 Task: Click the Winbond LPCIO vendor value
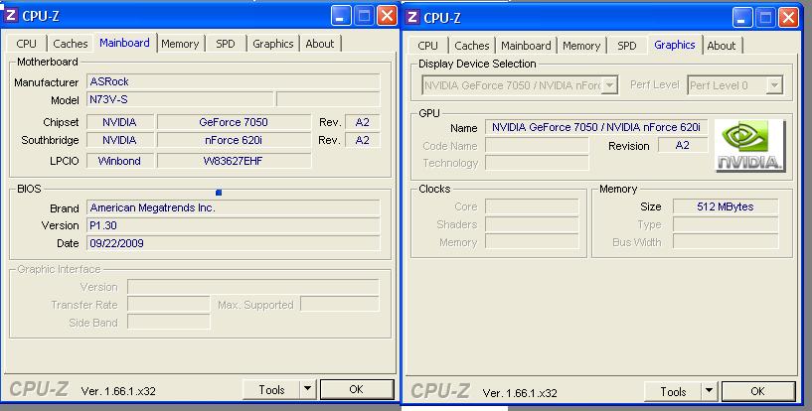pyautogui.click(x=119, y=161)
